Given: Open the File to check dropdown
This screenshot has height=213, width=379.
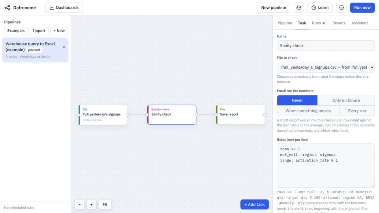Looking at the screenshot, I should [x=326, y=67].
